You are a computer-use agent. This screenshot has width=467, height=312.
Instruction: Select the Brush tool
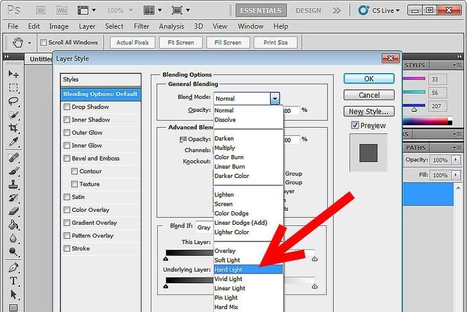(x=13, y=170)
